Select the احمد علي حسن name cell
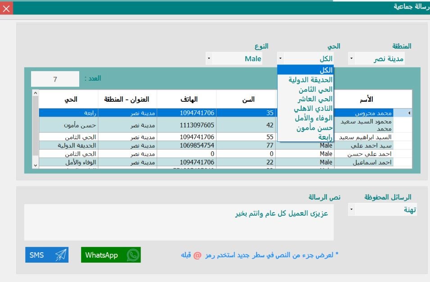This screenshot has width=430, height=282. tap(364, 154)
